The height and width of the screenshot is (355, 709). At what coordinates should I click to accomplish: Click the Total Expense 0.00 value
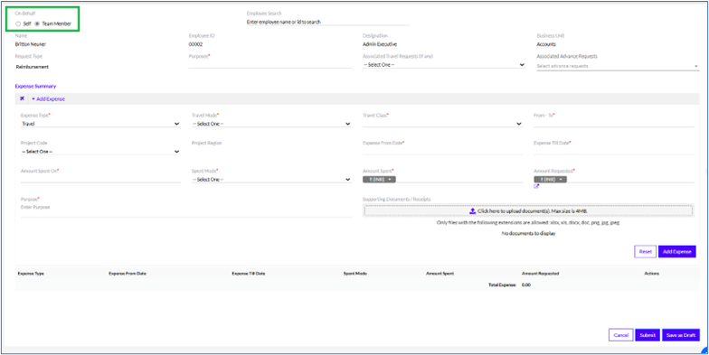(526, 285)
